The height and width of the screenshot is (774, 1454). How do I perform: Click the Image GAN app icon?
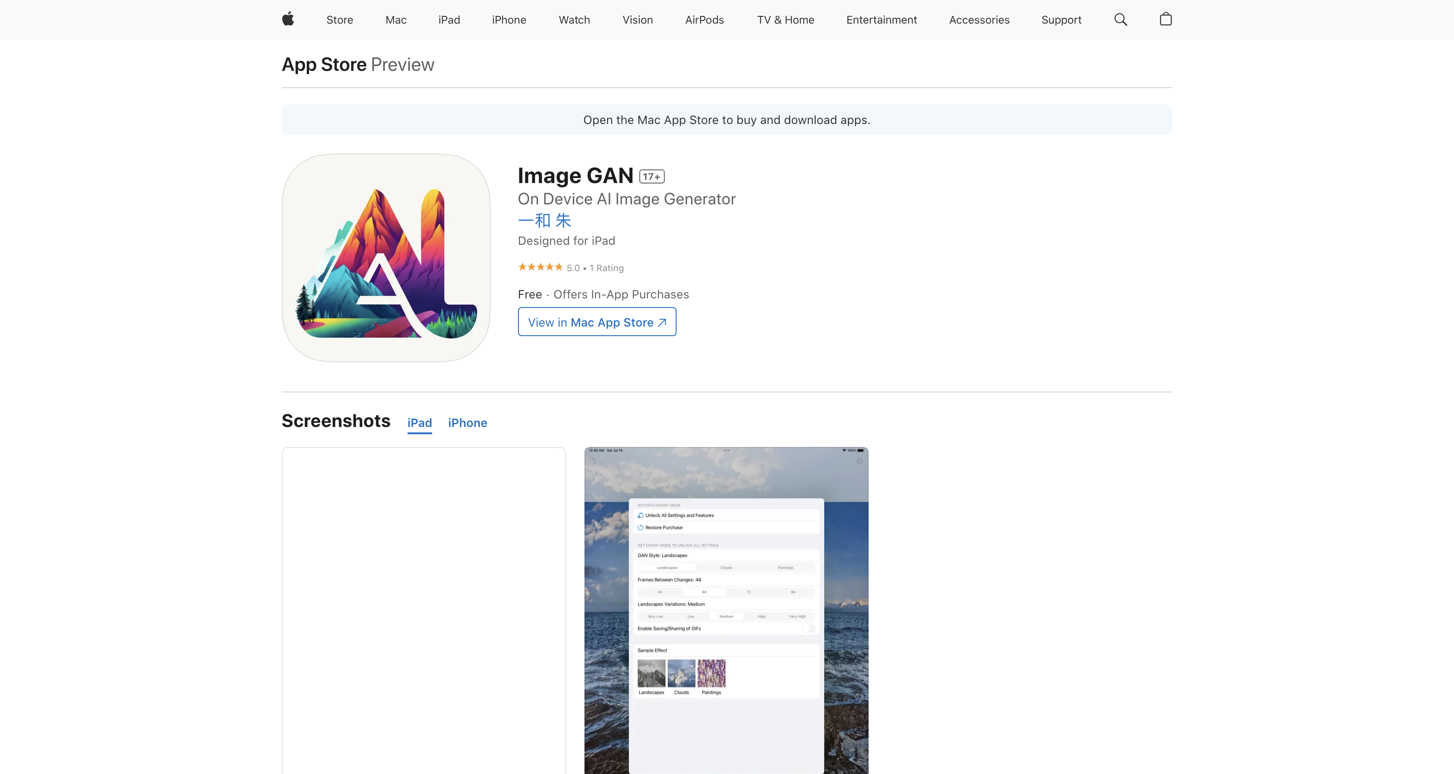386,258
